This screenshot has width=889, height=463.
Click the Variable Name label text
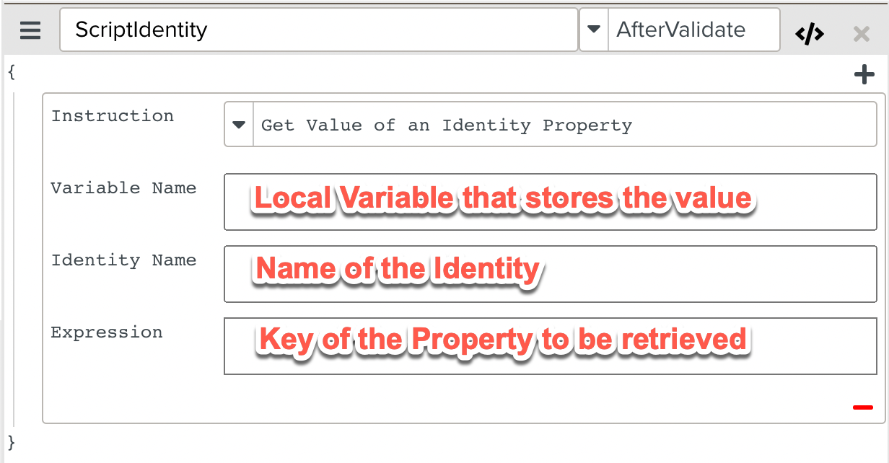pos(123,188)
